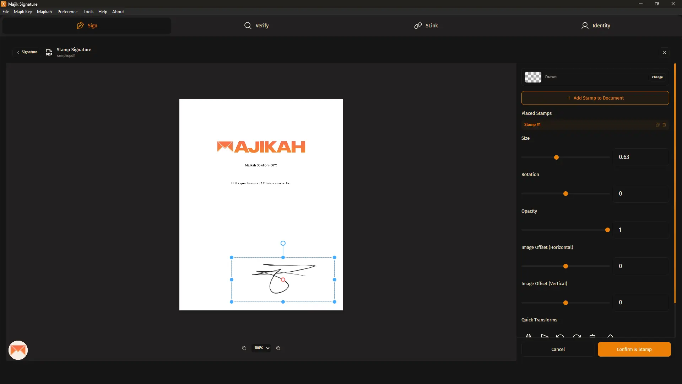Switch to the SLink tab
The width and height of the screenshot is (682, 384).
pyautogui.click(x=426, y=26)
